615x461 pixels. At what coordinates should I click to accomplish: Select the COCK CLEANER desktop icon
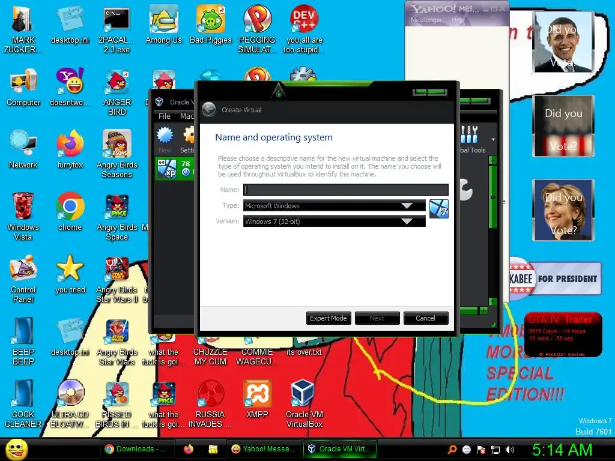23,404
